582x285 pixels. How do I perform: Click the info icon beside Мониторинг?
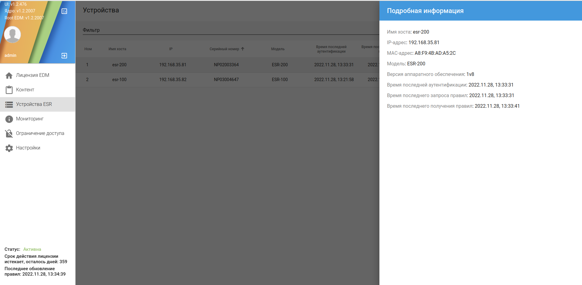pyautogui.click(x=9, y=119)
